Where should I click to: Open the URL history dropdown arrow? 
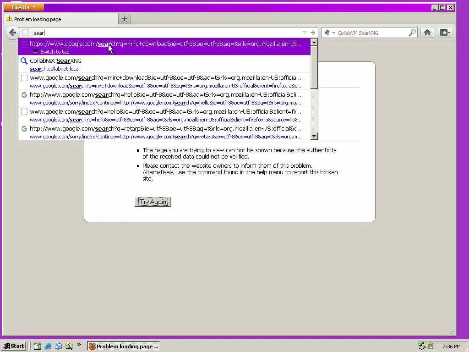pos(305,33)
